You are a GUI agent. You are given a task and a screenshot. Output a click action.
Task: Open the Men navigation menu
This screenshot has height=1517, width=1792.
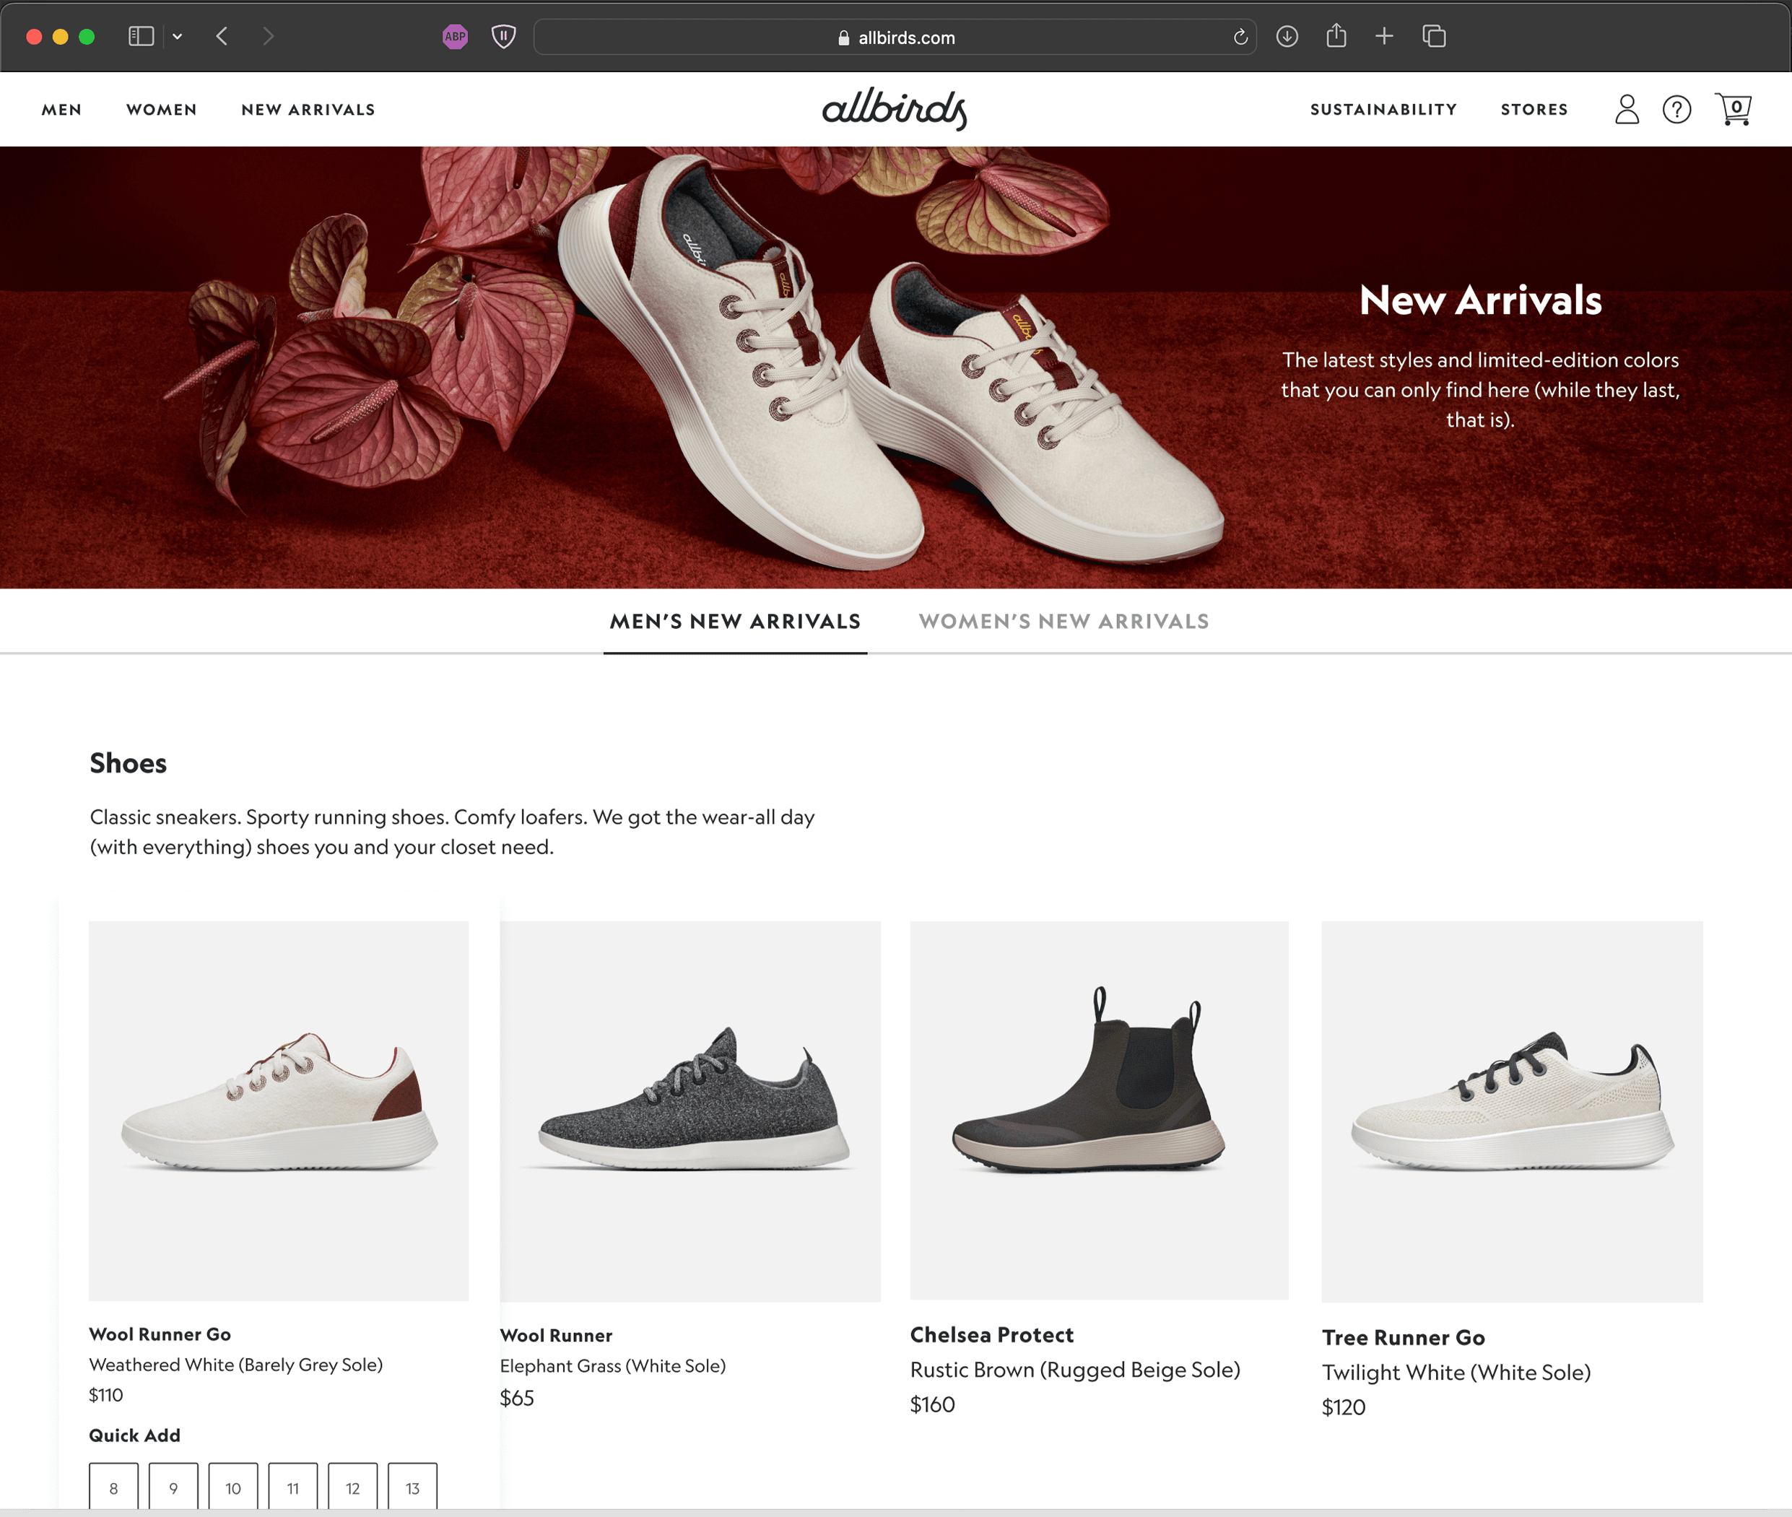click(62, 109)
